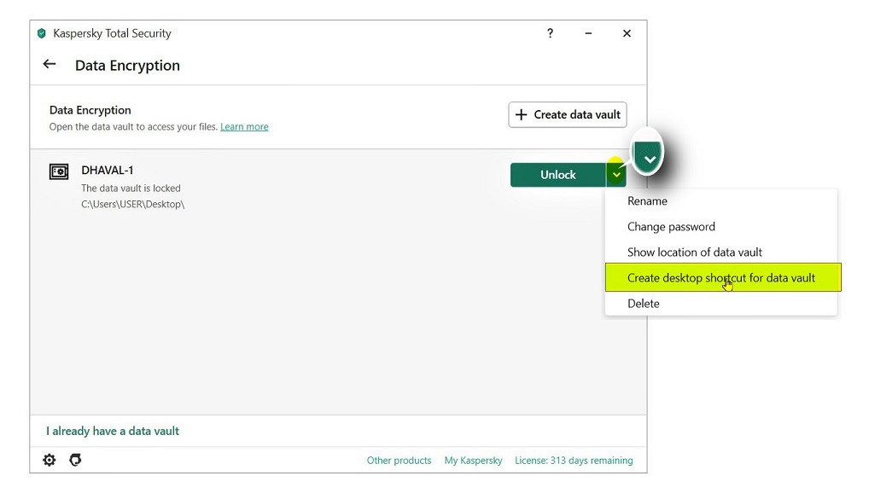Click 'The data vault is locked' status text

131,189
